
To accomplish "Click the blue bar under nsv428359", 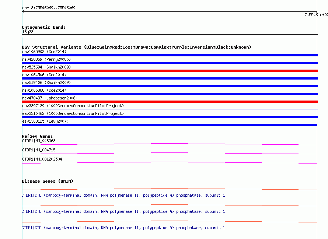I will (x=170, y=63).
